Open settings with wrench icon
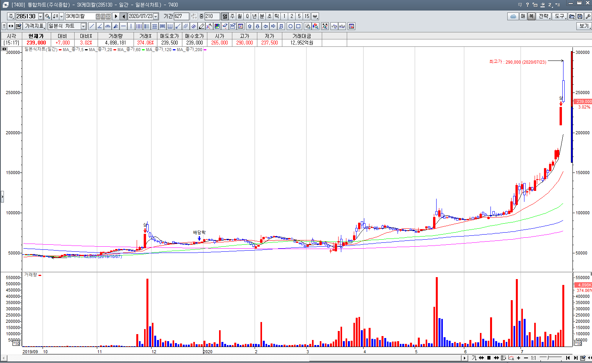This screenshot has height=363, width=592. [588, 16]
